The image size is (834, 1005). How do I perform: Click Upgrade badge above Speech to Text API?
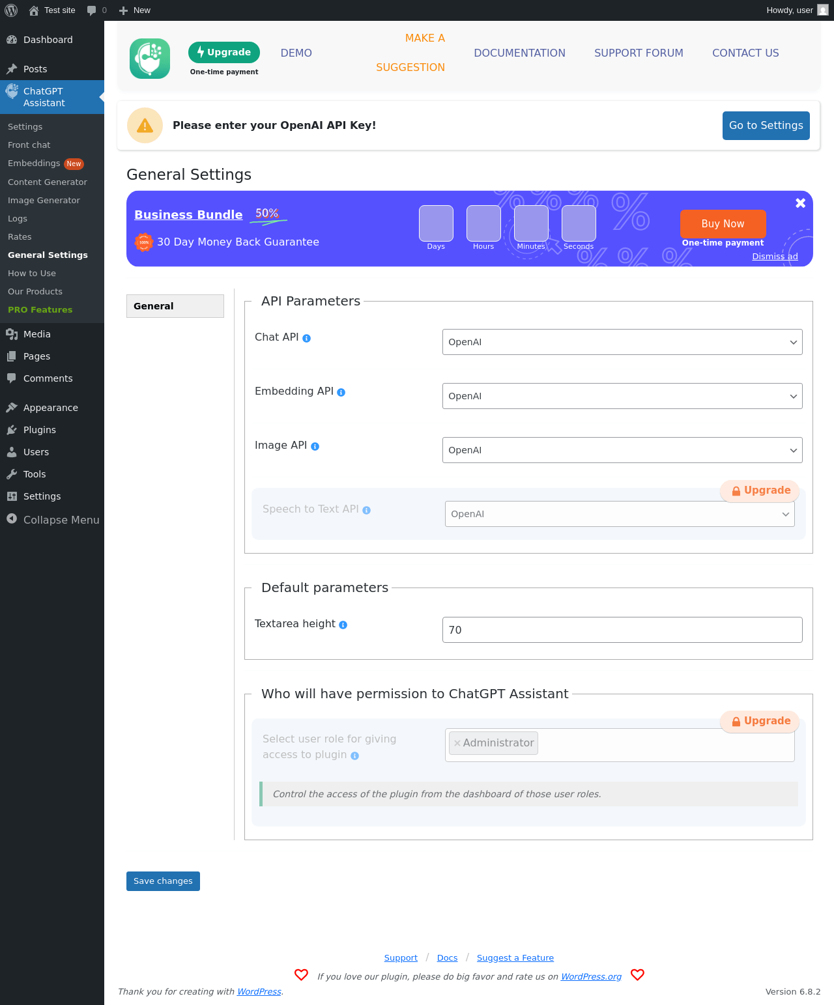[x=760, y=491]
